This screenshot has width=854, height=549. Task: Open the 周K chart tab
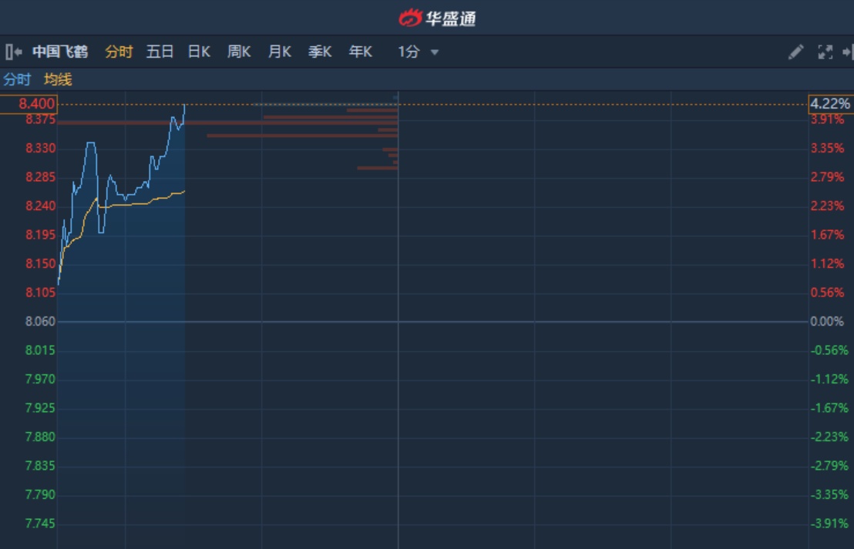(239, 52)
